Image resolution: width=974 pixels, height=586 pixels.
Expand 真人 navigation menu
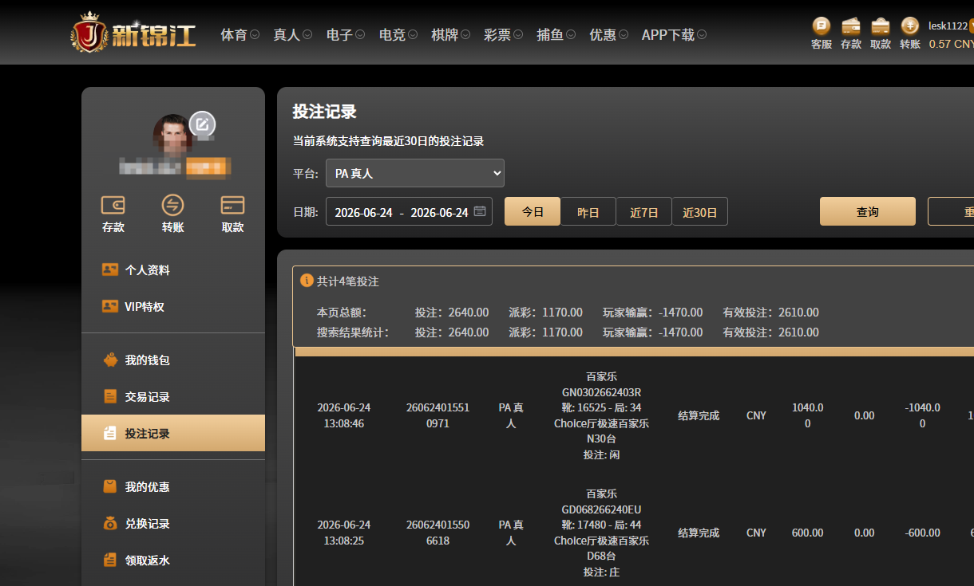tap(292, 35)
